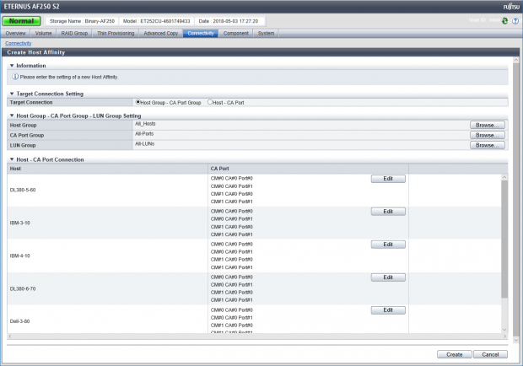523x366 pixels.
Task: Browse for CA Port Group
Action: pos(488,135)
